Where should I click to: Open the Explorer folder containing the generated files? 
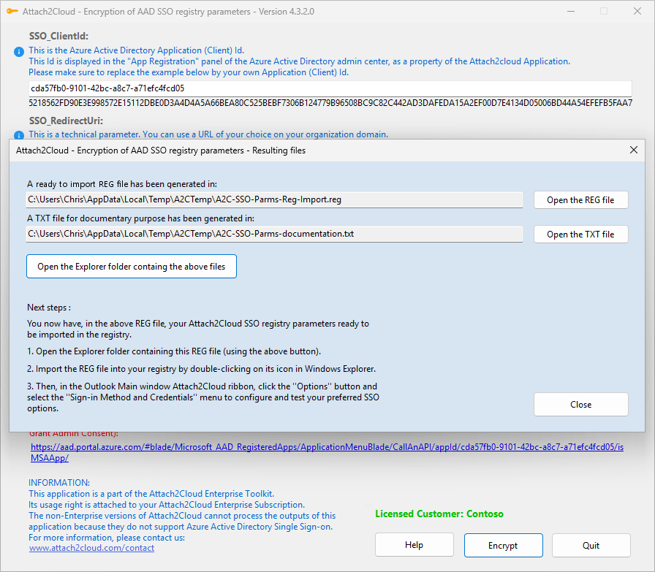tap(131, 266)
